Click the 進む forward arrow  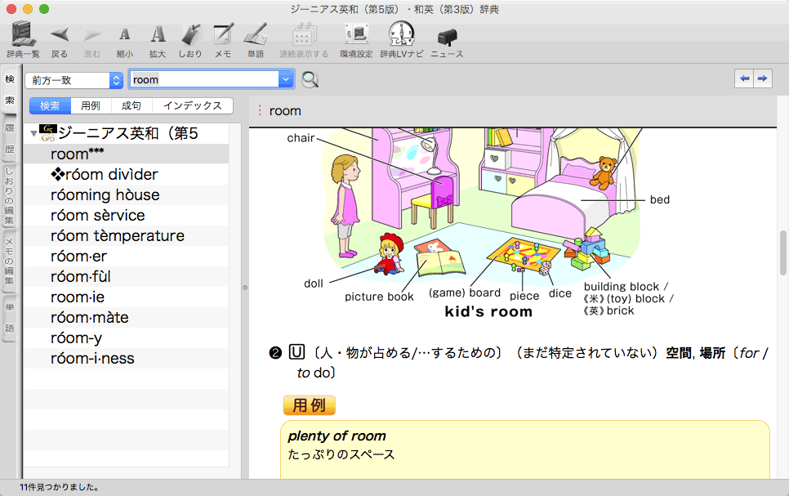[x=92, y=40]
